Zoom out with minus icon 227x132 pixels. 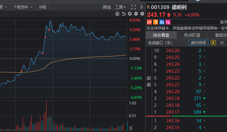coord(136,14)
